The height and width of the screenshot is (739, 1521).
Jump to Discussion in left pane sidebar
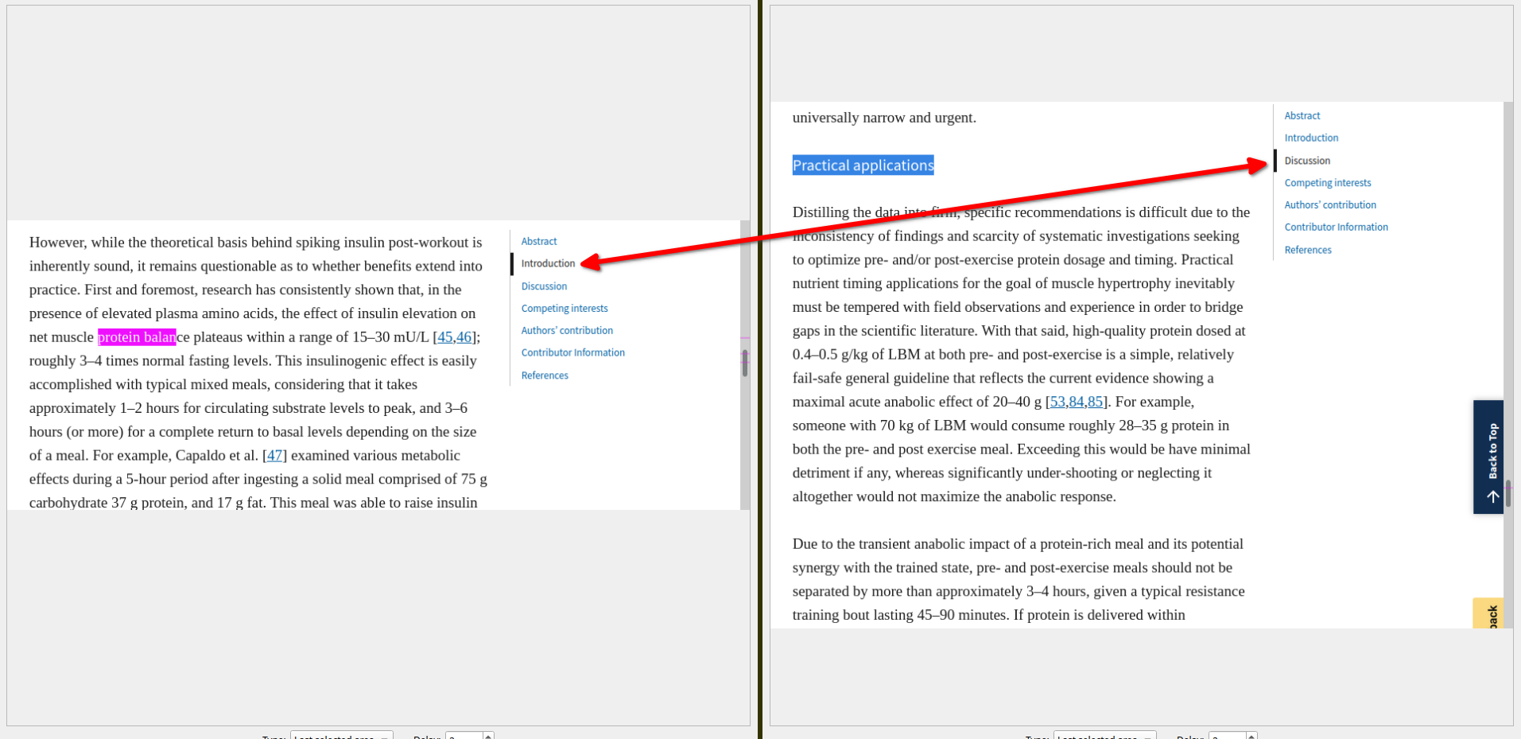(544, 286)
